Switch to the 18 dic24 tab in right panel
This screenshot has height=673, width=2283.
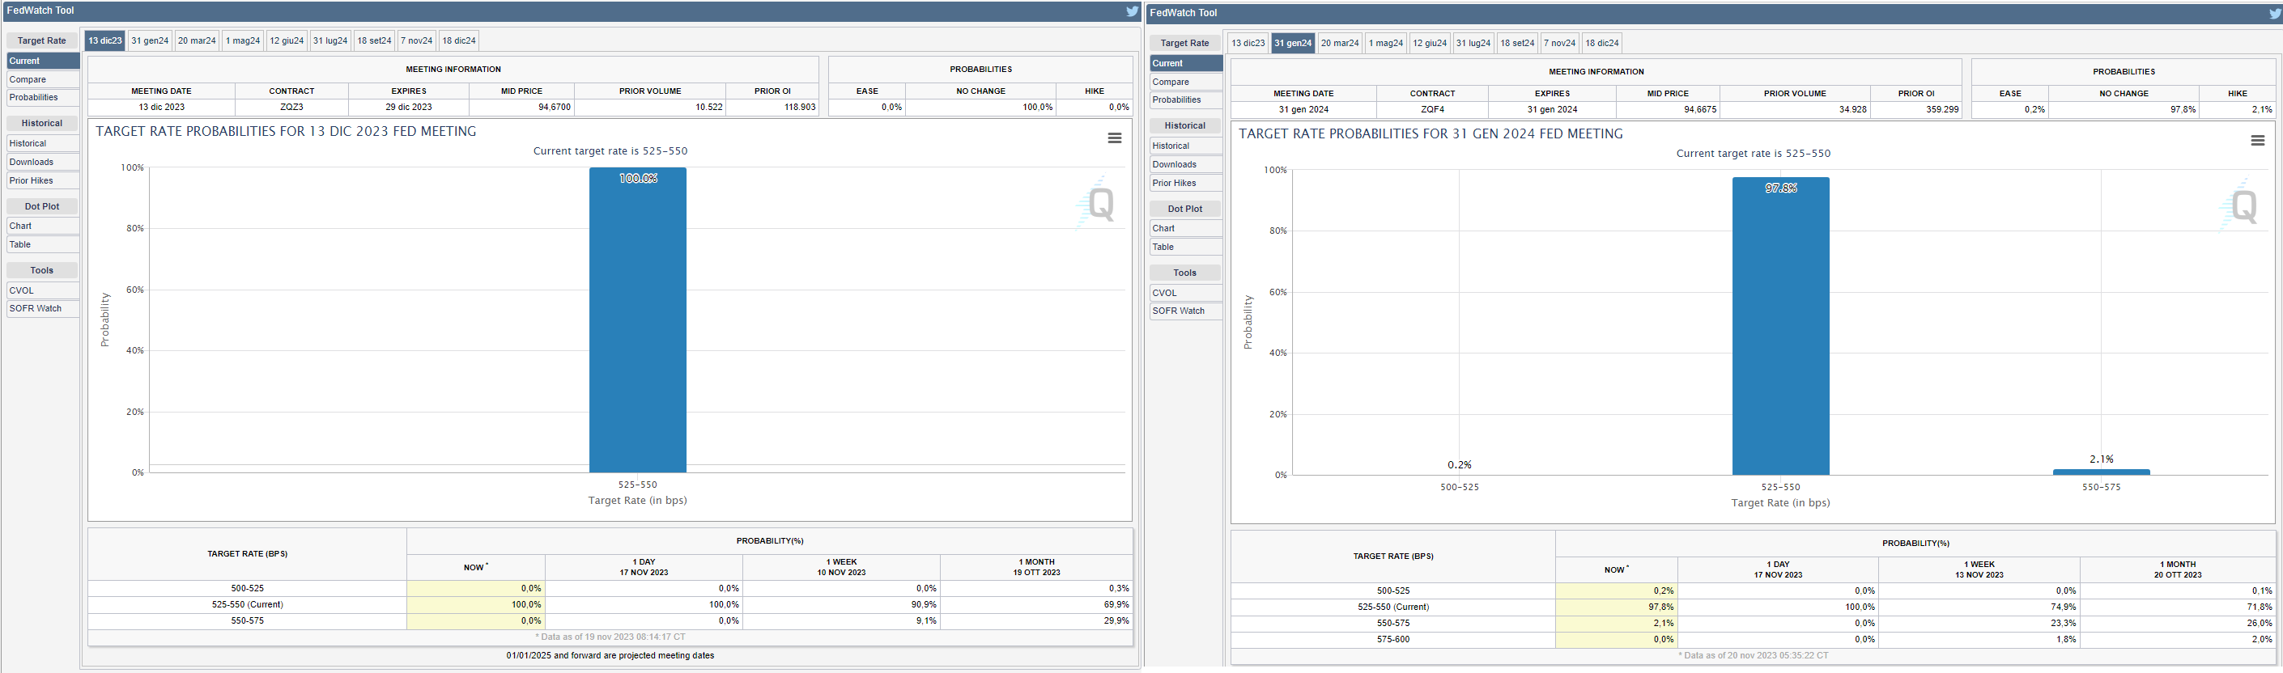(1601, 44)
